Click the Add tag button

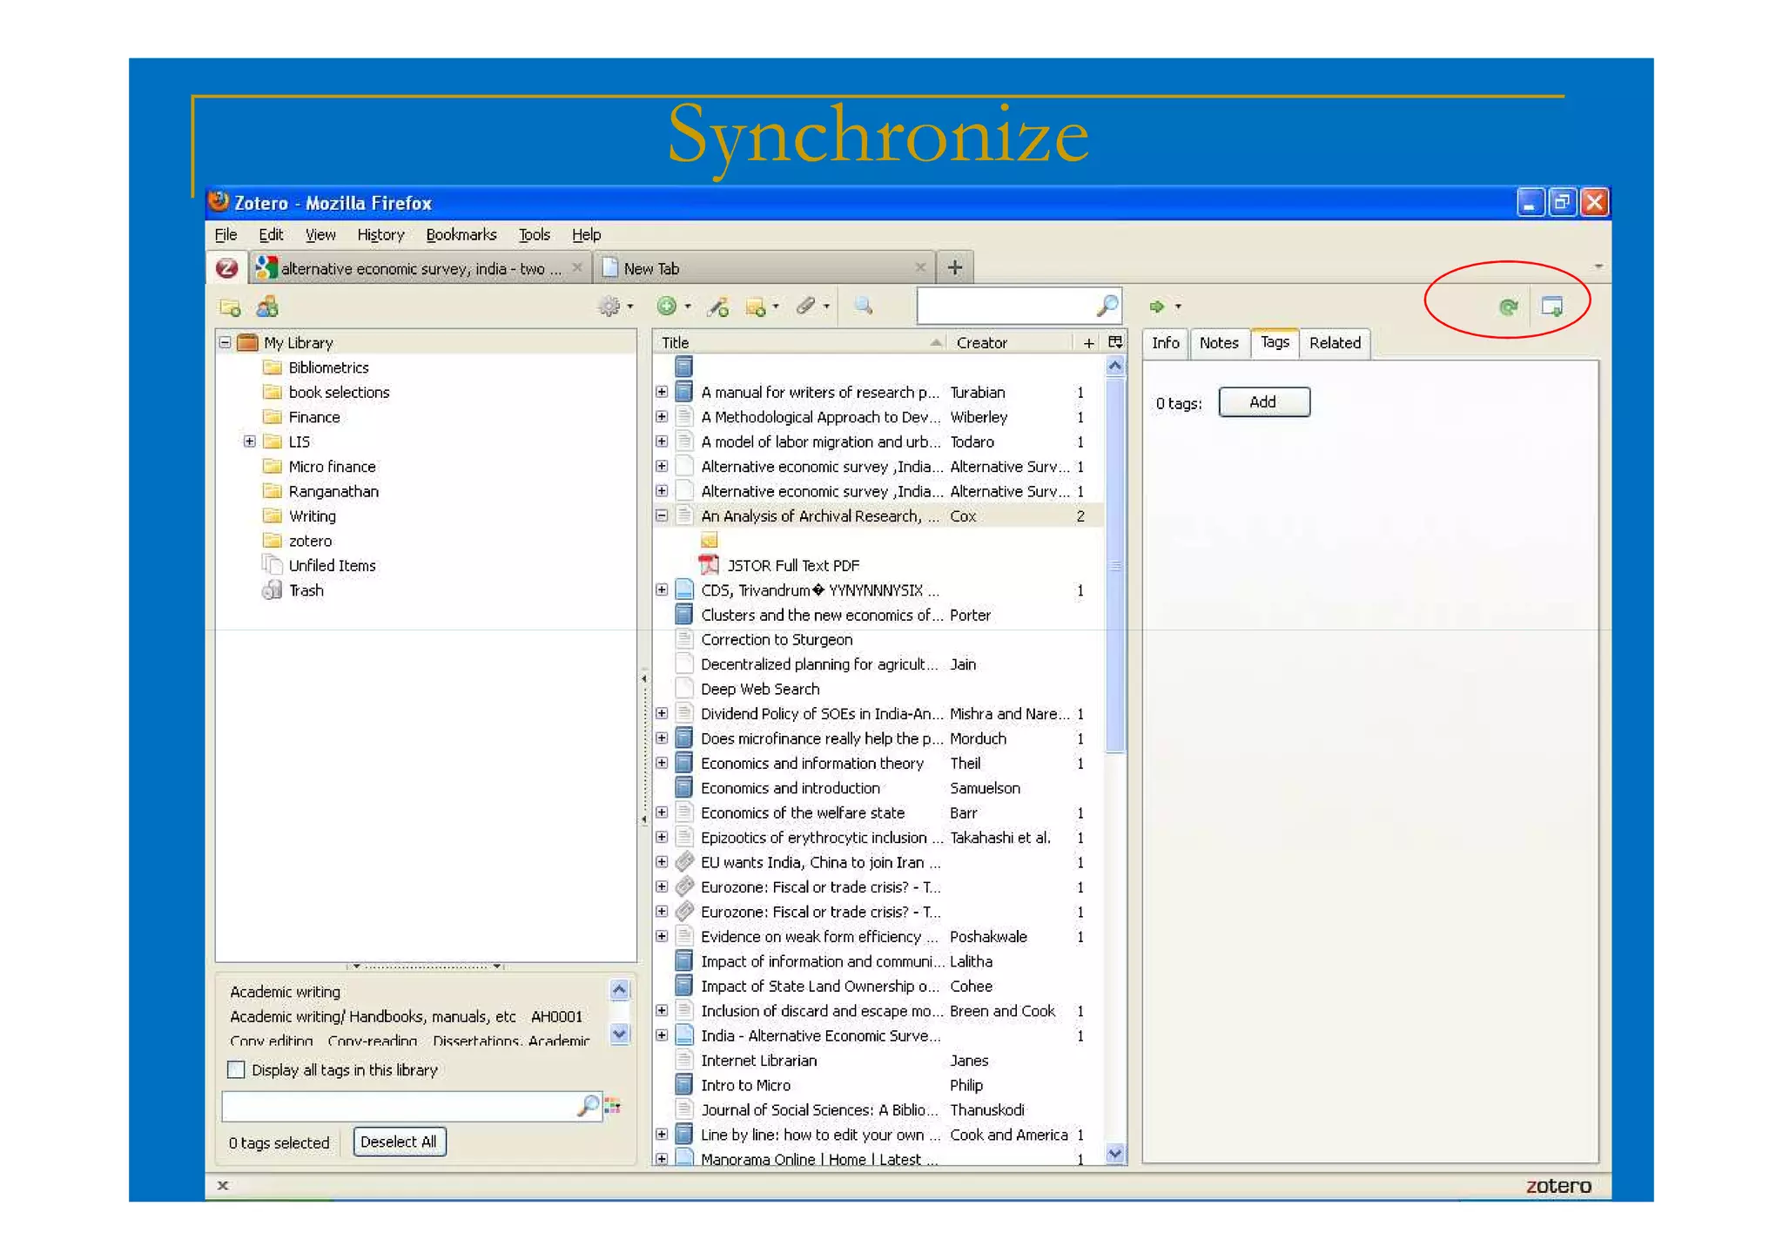[1263, 402]
